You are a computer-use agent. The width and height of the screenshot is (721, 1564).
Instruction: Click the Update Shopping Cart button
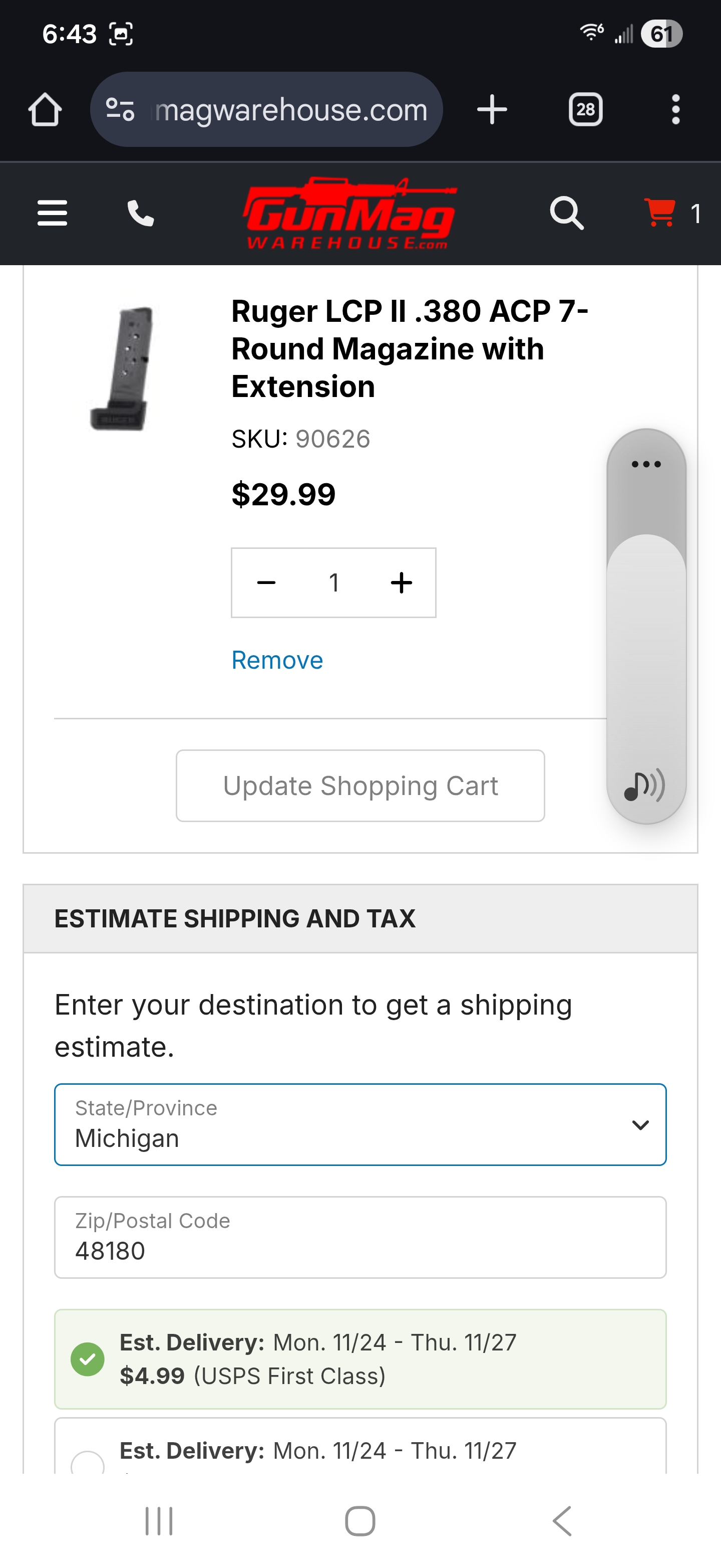[x=360, y=786]
